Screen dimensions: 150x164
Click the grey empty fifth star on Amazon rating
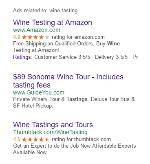[47, 37]
